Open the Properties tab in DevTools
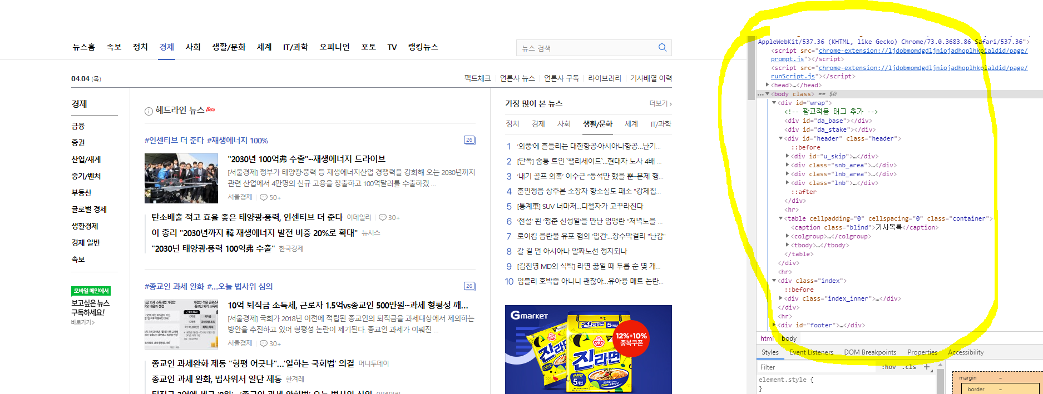 click(922, 352)
